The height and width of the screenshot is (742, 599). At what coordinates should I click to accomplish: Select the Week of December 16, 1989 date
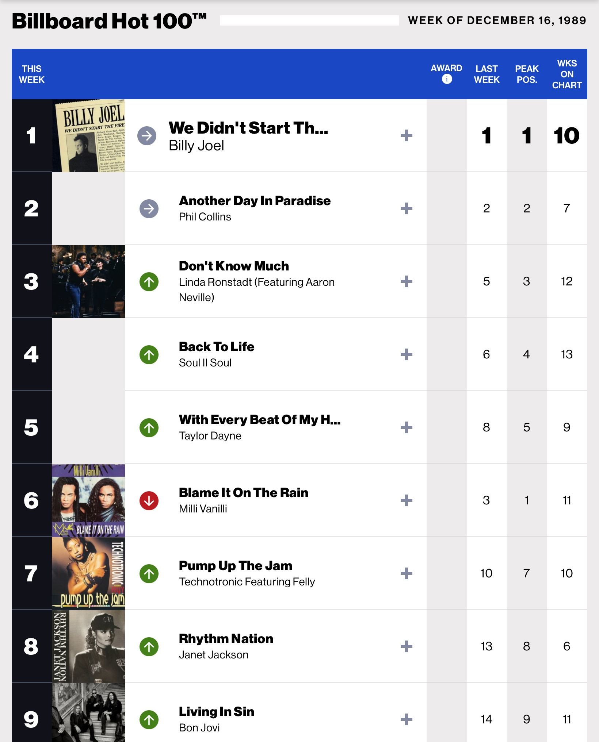click(497, 20)
